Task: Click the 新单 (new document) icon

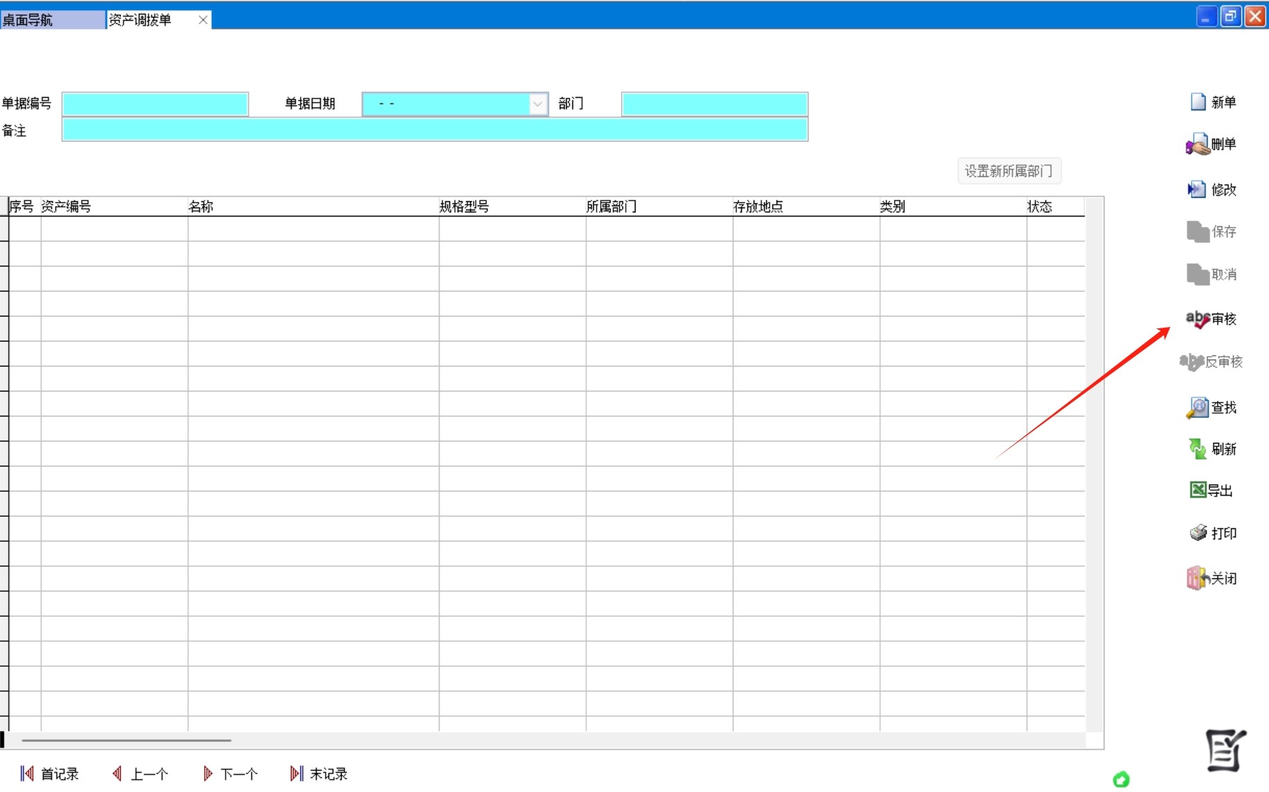Action: pyautogui.click(x=1198, y=102)
